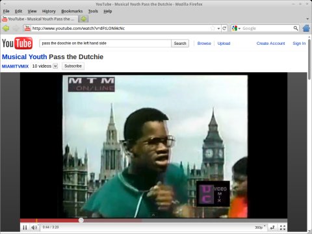This screenshot has width=312, height=234.
Task: Open the Upload link
Action: [x=224, y=44]
